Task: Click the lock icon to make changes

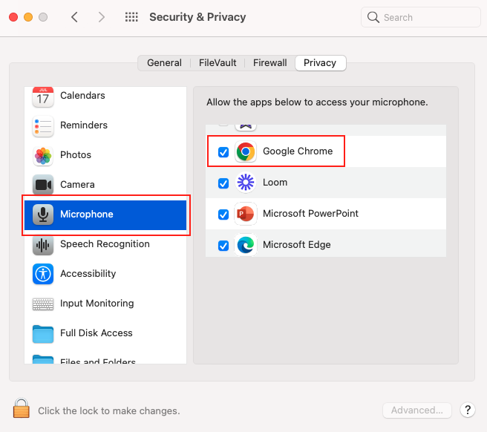Action: tap(22, 409)
